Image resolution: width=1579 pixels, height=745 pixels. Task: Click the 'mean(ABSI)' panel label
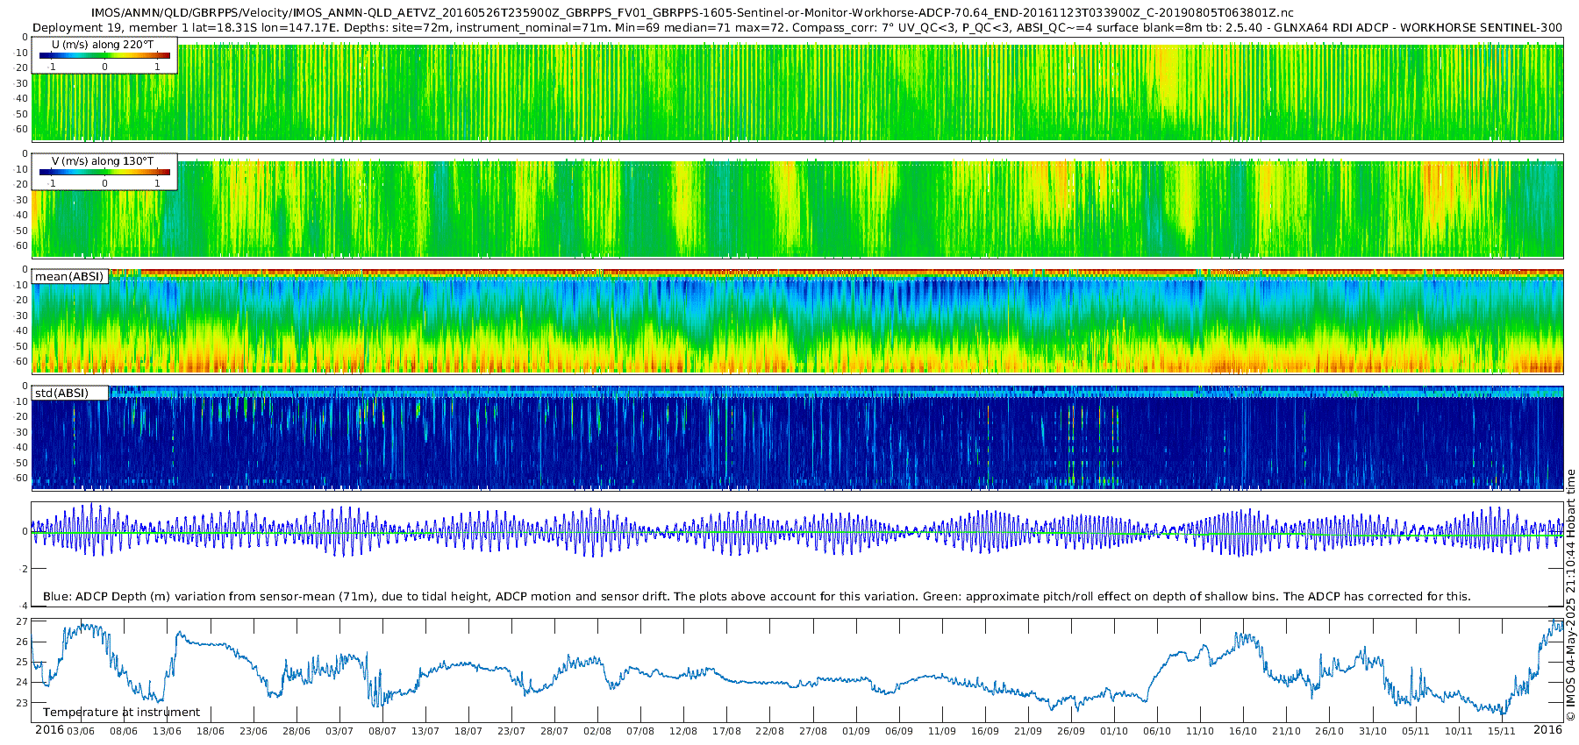69,277
